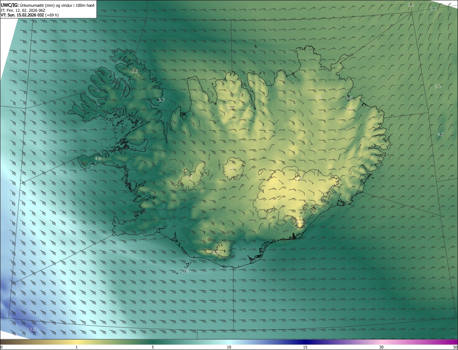Click the 3.1 value label on the map

pyautogui.click(x=411, y=5)
